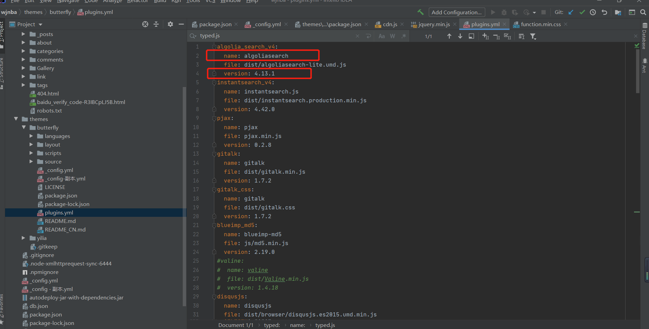Click the Build project hammer icon

pyautogui.click(x=420, y=12)
